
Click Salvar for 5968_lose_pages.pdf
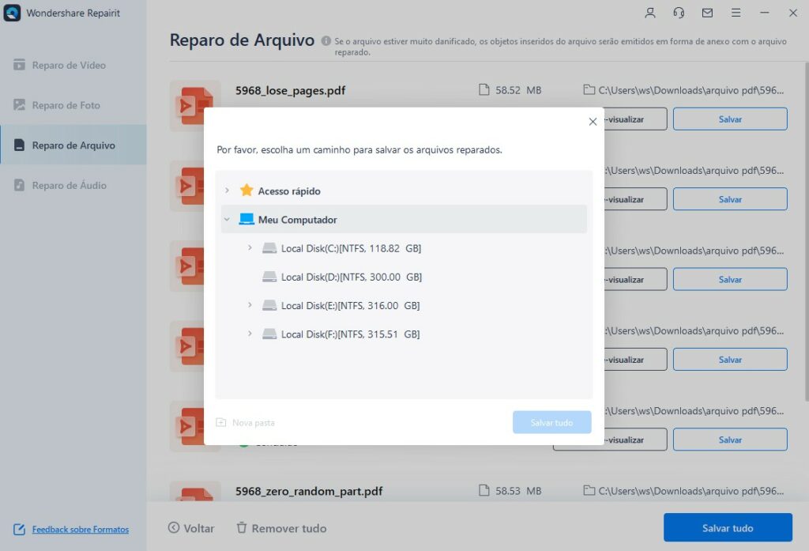729,119
